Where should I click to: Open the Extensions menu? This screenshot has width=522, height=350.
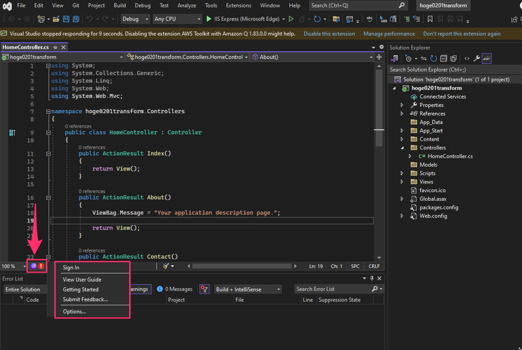coord(238,5)
